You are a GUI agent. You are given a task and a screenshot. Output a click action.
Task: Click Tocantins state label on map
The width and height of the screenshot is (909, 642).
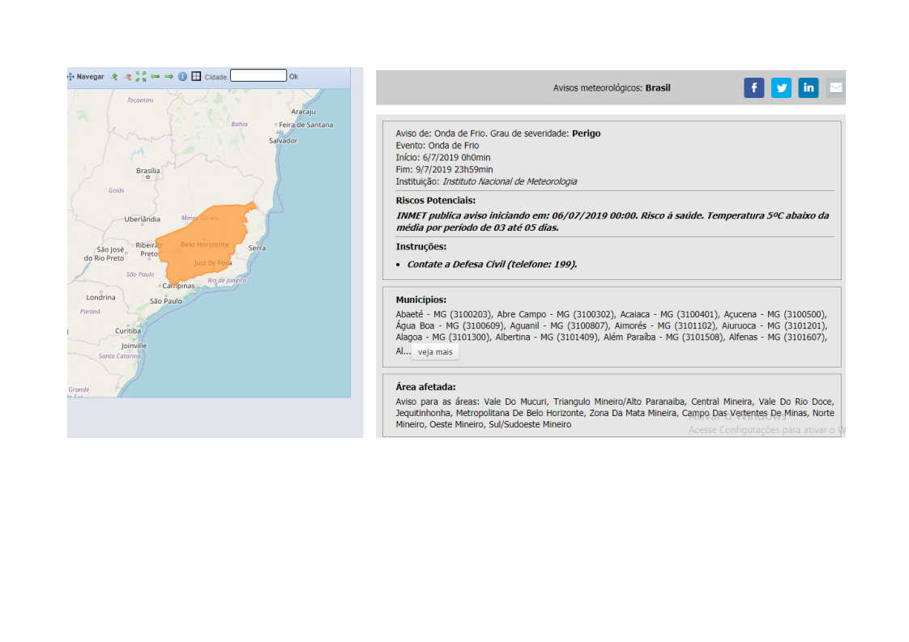(x=140, y=100)
